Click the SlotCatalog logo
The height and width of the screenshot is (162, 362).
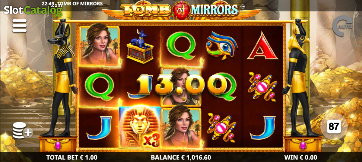point(33,10)
